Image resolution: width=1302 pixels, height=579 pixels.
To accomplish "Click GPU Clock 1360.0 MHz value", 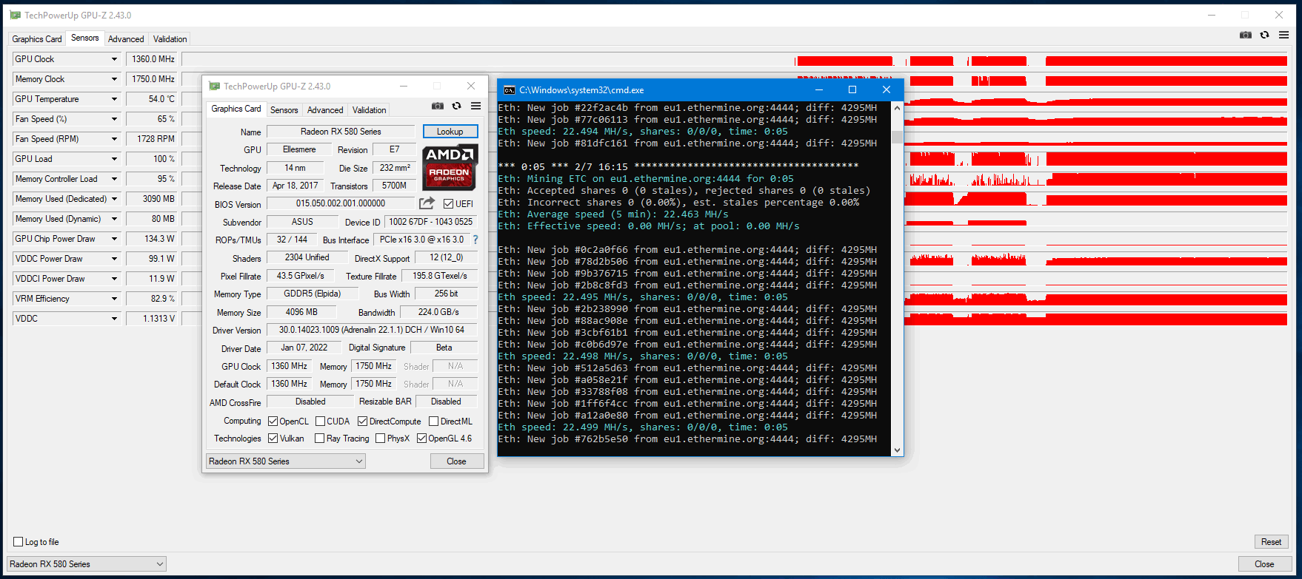I will pyautogui.click(x=153, y=59).
